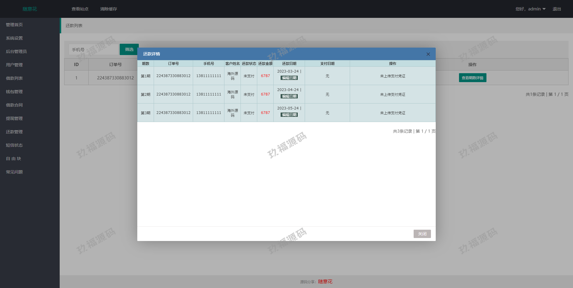The height and width of the screenshot is (288, 573).
Task: Open 钱包管理 sidebar item
Action: (x=14, y=92)
